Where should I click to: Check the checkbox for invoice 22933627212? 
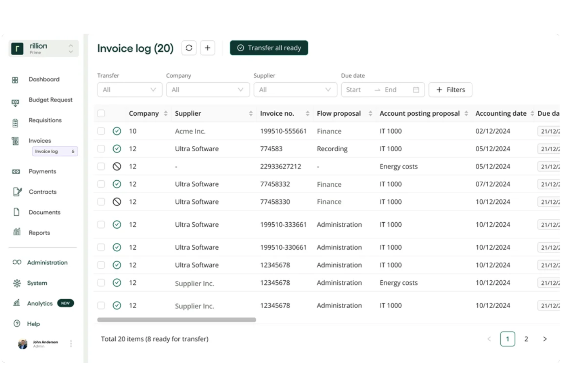tap(101, 166)
